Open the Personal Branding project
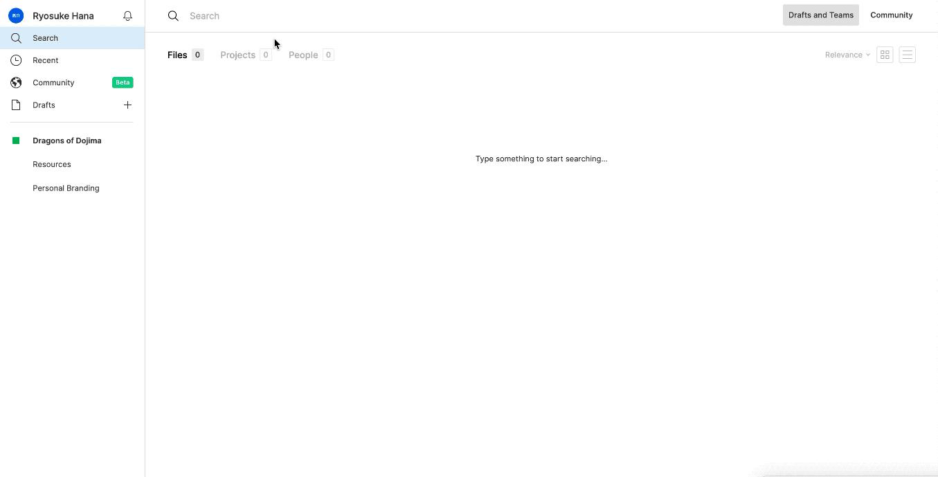 coord(66,188)
